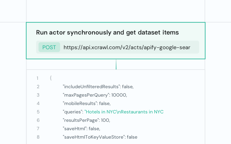The height and width of the screenshot is (144, 231).
Task: Click the "queries" key name
Action: pyautogui.click(x=72, y=112)
